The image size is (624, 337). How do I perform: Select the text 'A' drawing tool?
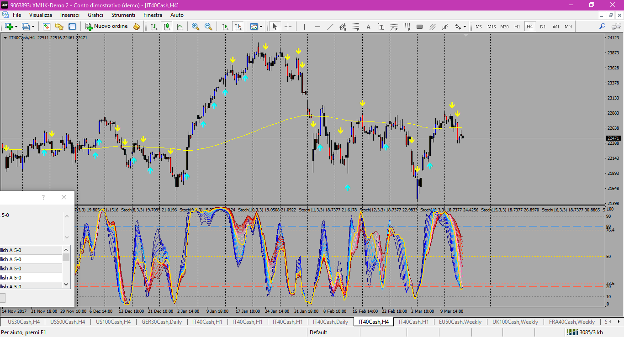click(369, 26)
